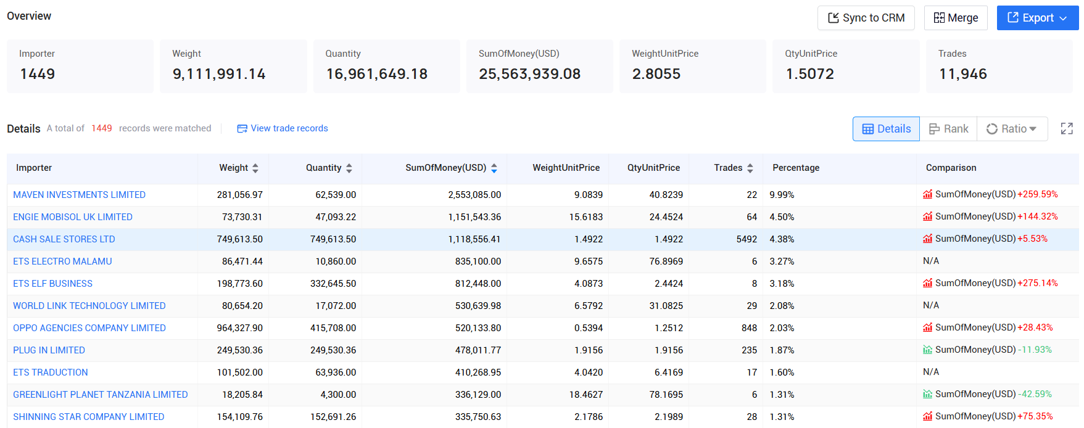This screenshot has height=428, width=1084.
Task: Open SHINNING STAR COMPANY LIMITED link
Action: [89, 417]
